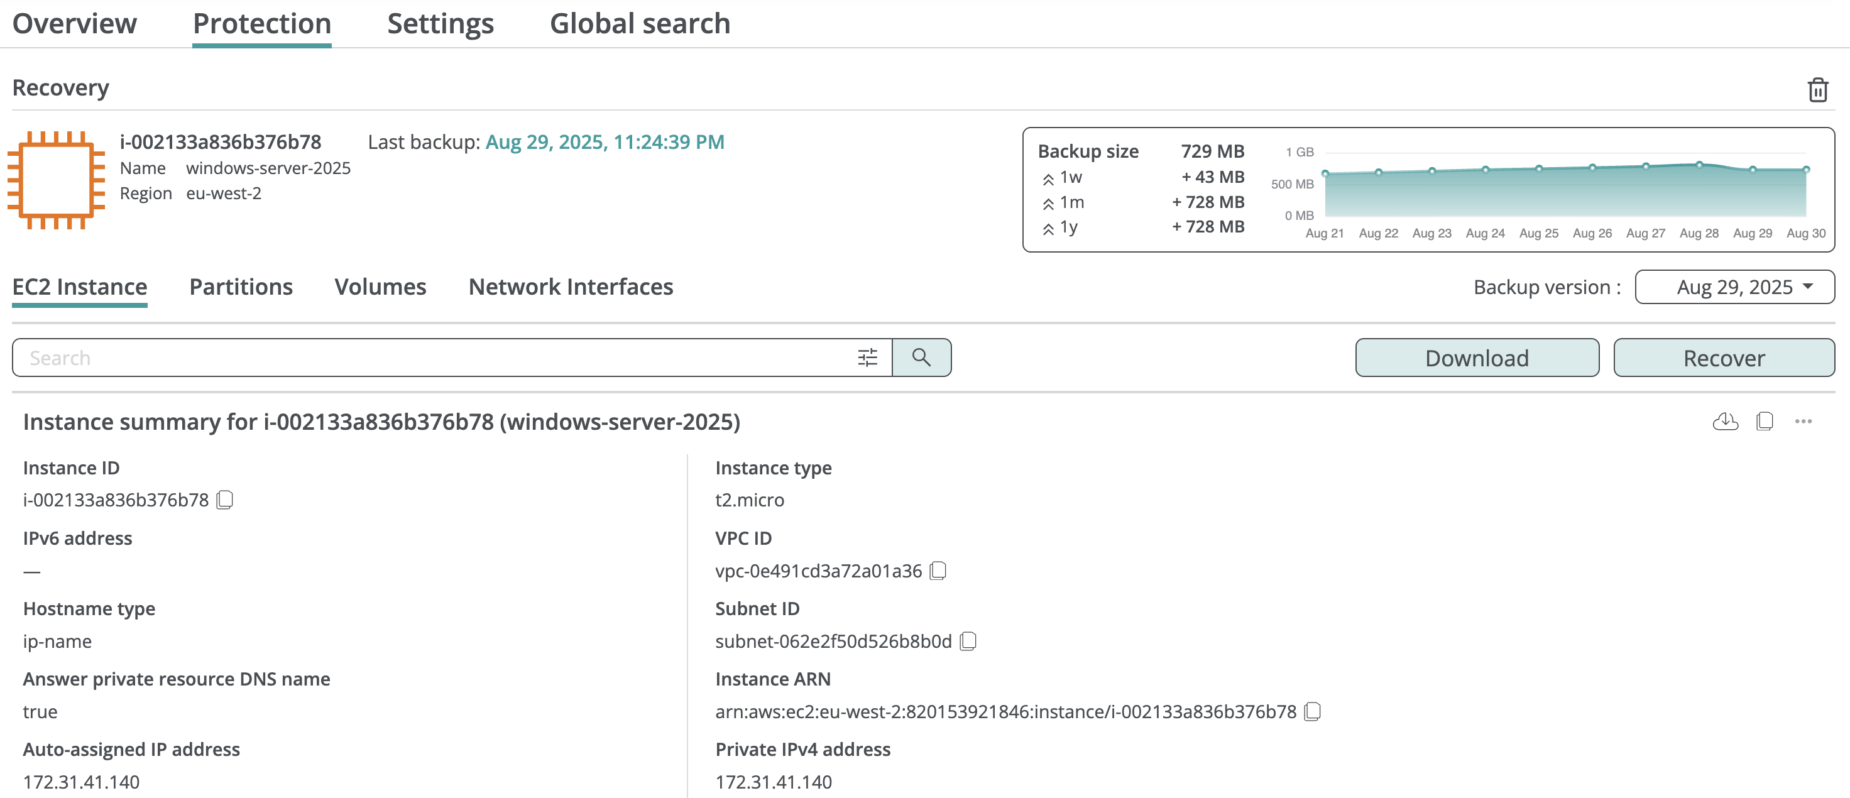Open the Network Interfaces tab

pos(570,287)
